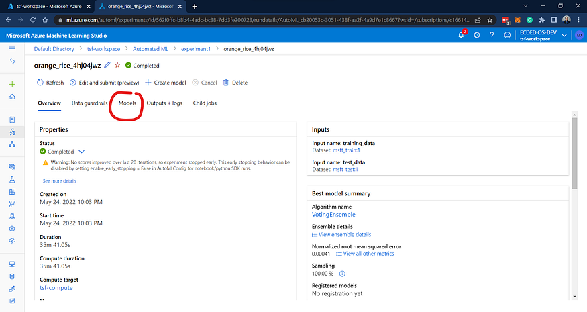Open the Environments sidebar icon
The image size is (587, 312).
12,216
